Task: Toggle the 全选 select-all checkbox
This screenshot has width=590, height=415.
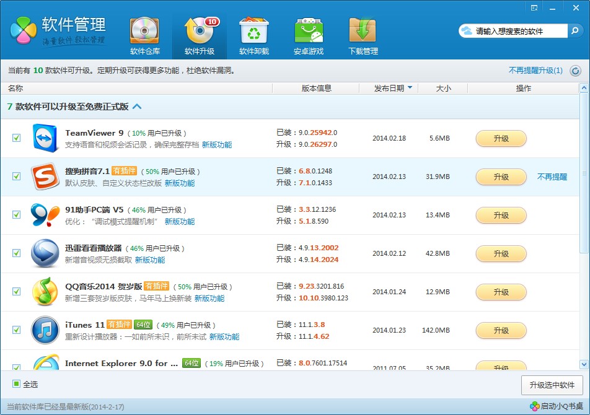Action: 16,384
